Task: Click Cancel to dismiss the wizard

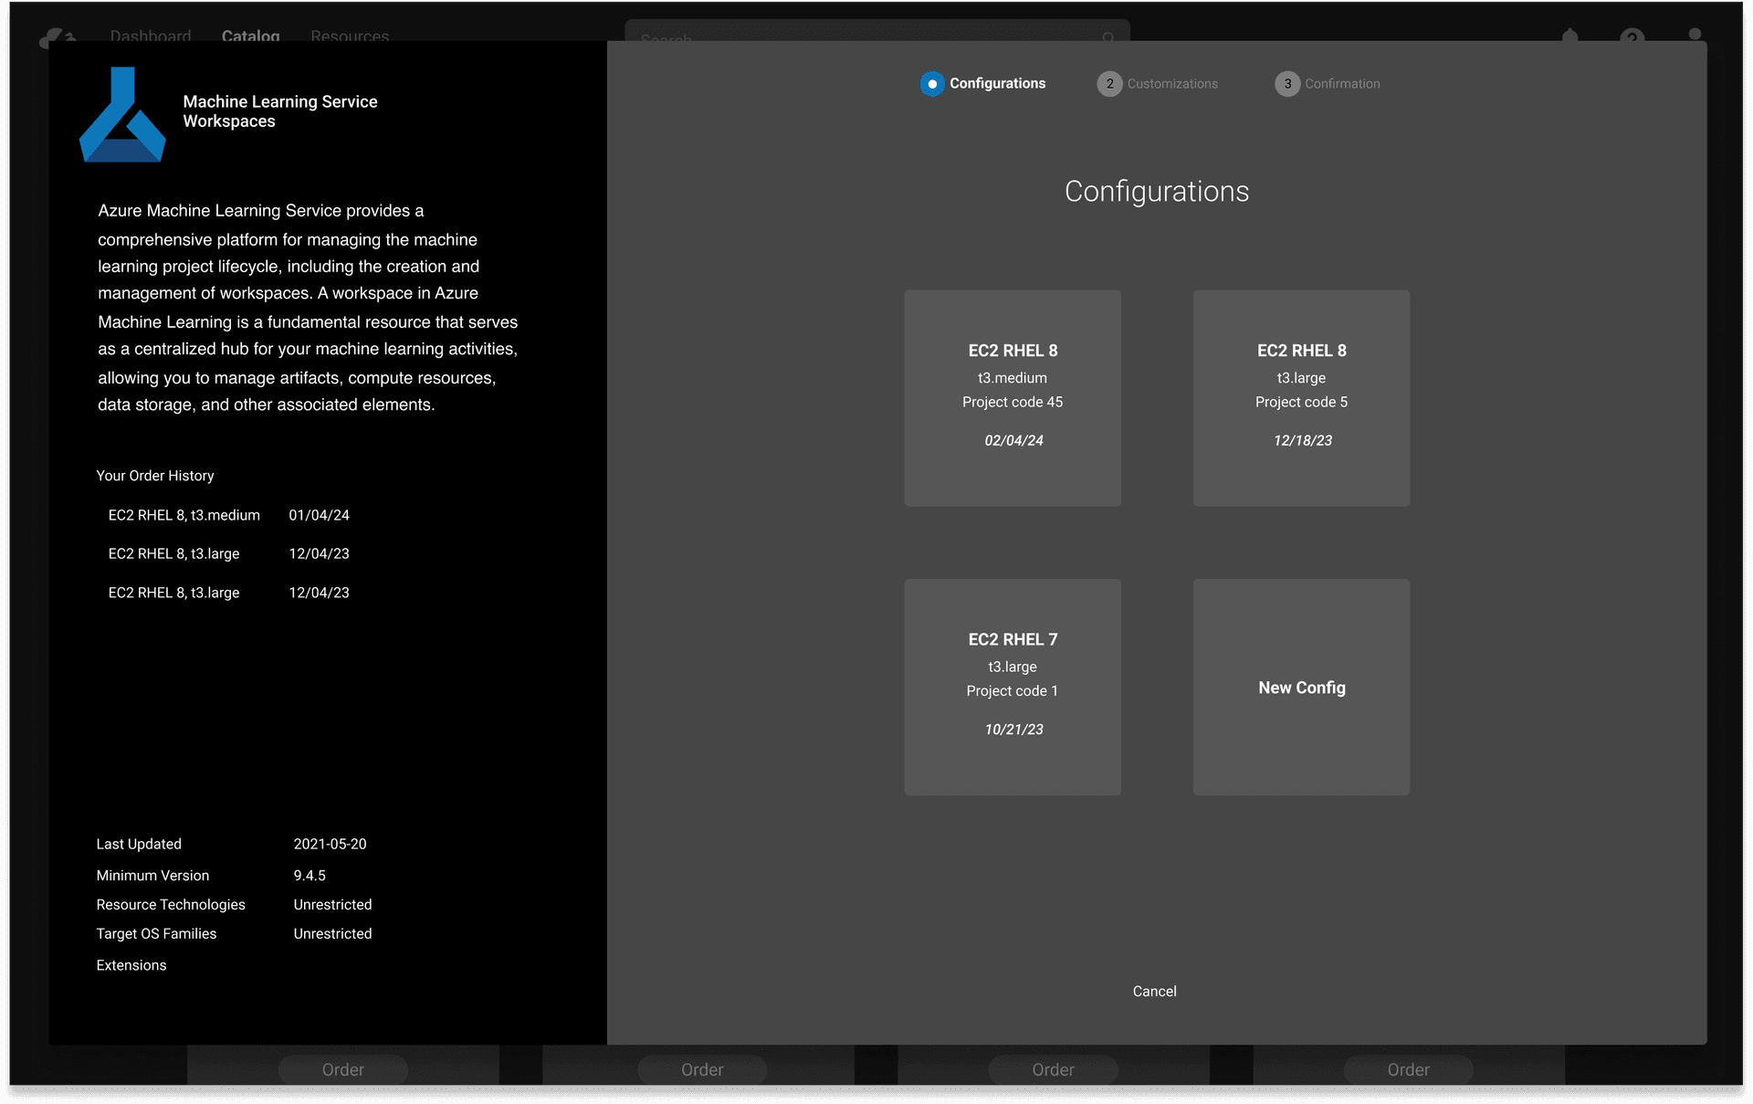Action: pos(1154,991)
